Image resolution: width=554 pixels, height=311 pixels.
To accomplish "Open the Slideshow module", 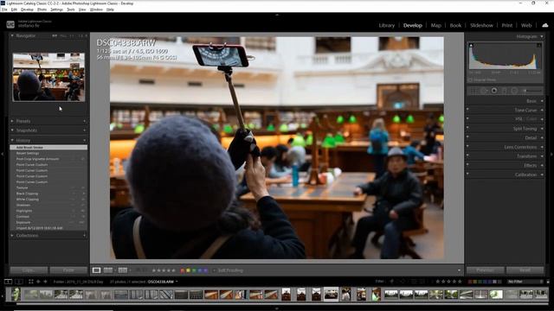I will pyautogui.click(x=481, y=25).
